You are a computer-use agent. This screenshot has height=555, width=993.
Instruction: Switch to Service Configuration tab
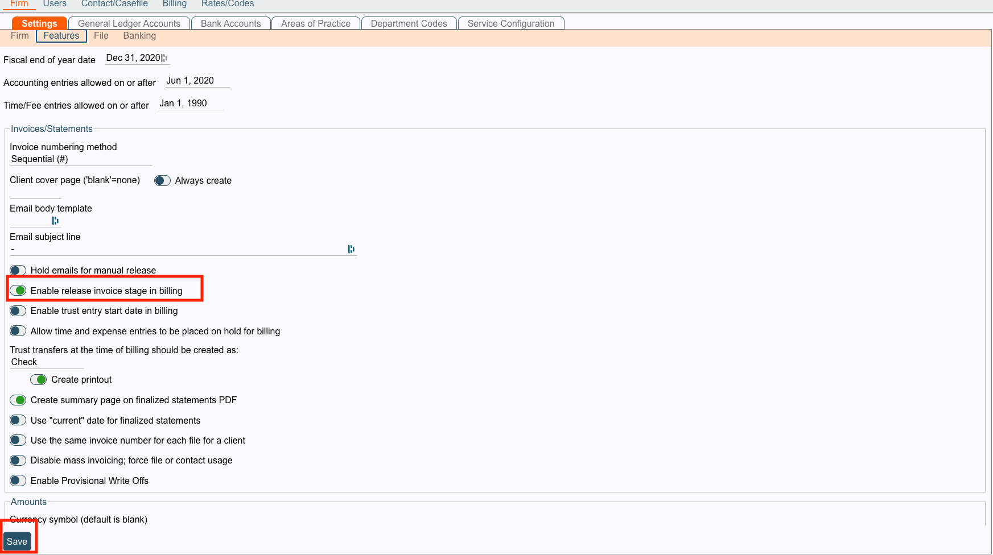pos(511,23)
